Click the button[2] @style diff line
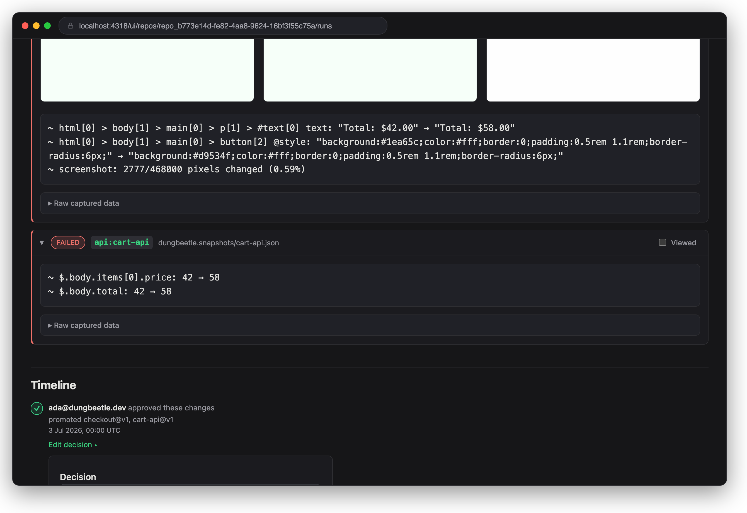This screenshot has width=747, height=513. tap(367, 149)
